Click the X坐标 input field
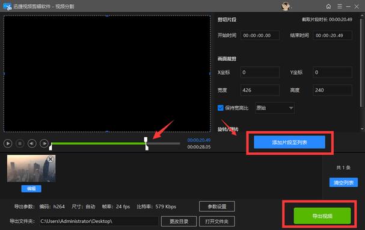The width and height of the screenshot is (365, 230). click(x=260, y=72)
